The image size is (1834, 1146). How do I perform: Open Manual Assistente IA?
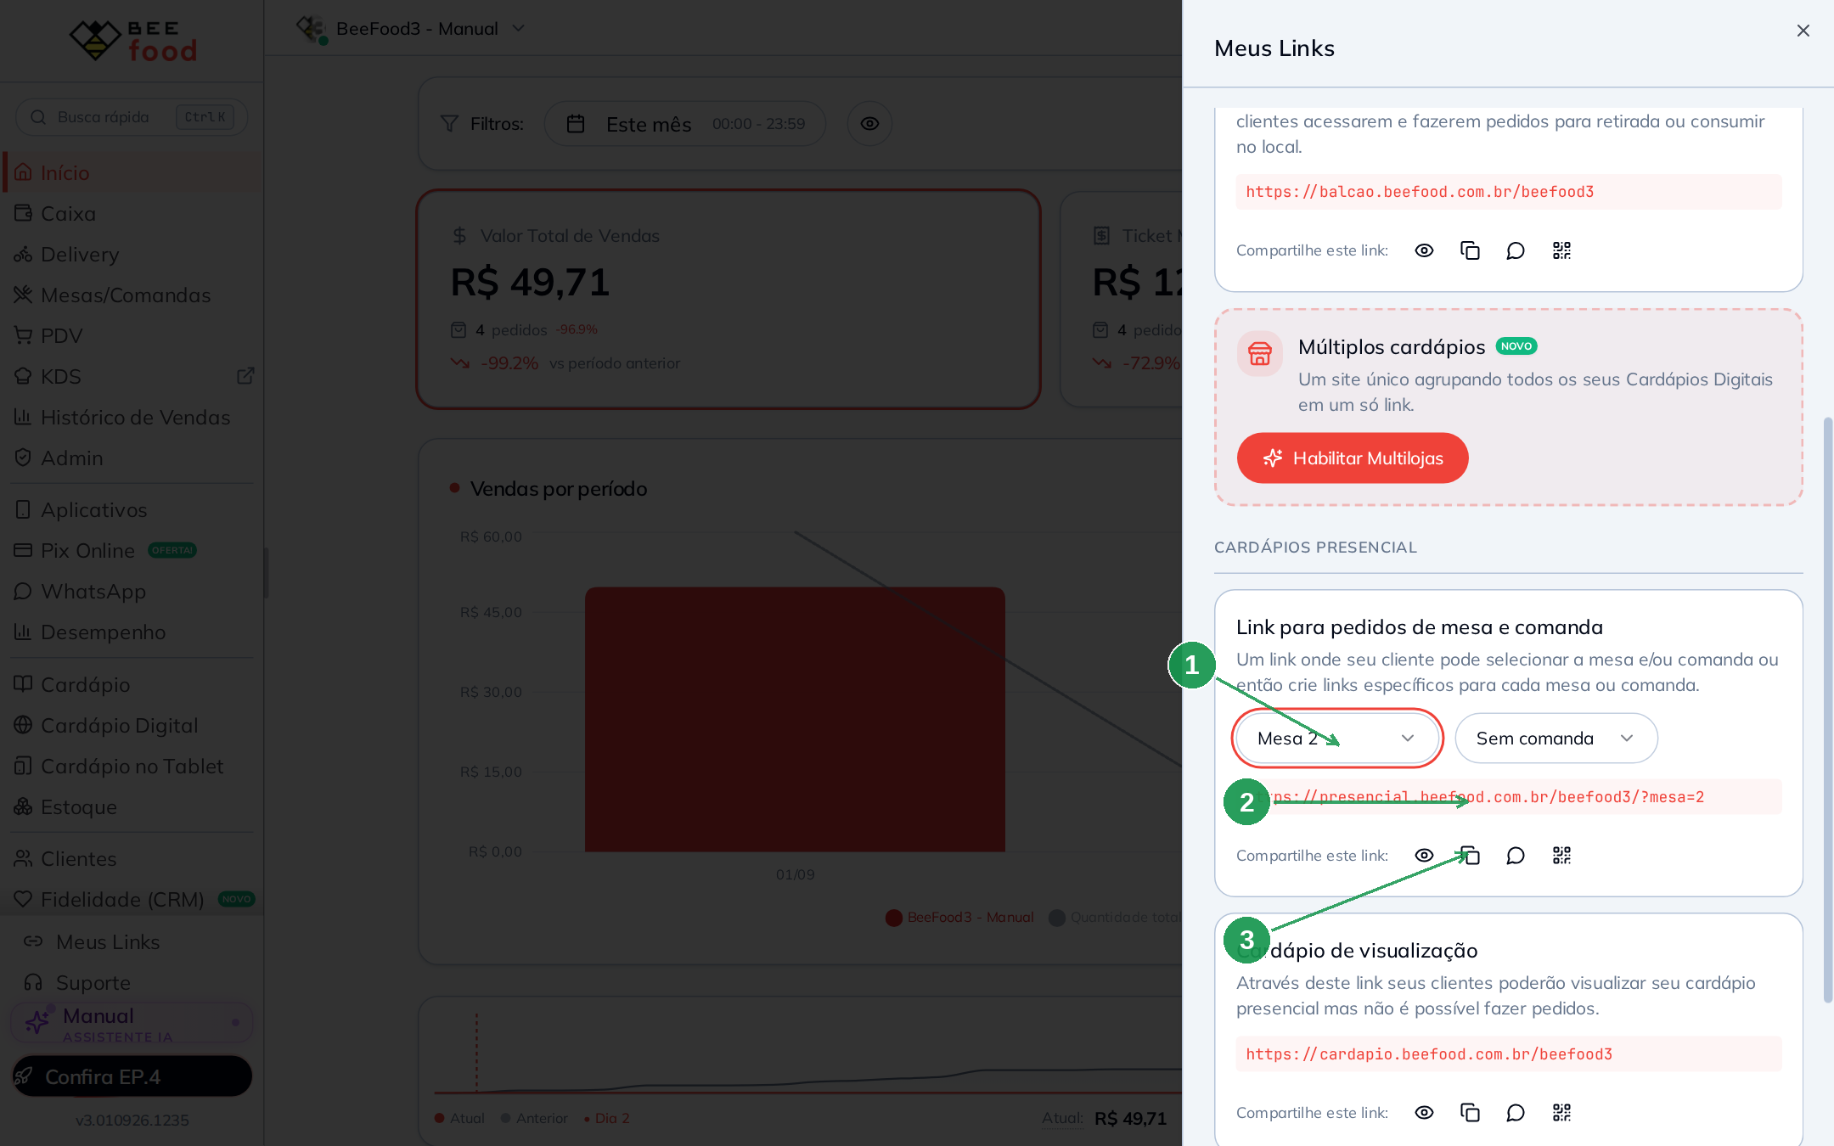tap(132, 1024)
